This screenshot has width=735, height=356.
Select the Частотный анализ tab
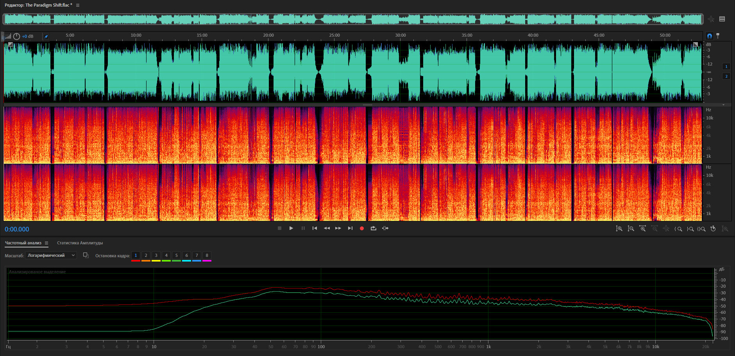click(23, 243)
